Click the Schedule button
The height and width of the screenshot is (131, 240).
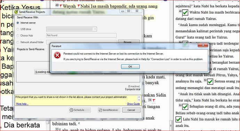80,110
